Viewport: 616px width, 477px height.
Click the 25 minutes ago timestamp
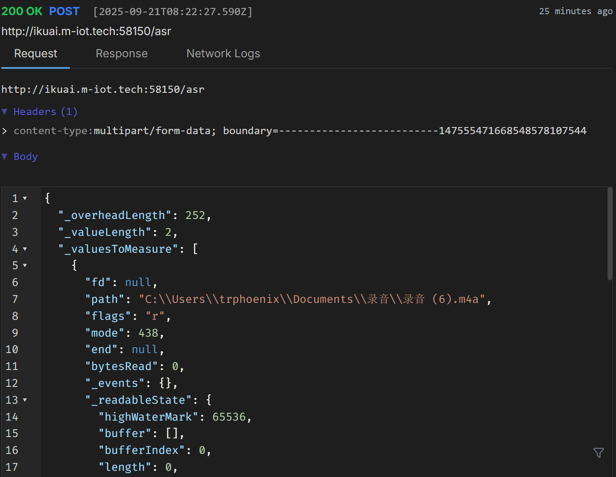coord(576,12)
